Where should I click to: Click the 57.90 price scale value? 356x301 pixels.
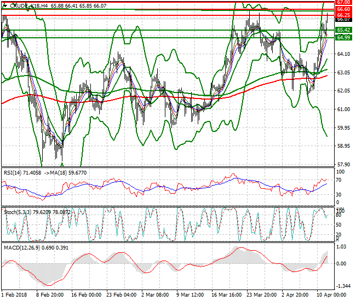coord(343,165)
